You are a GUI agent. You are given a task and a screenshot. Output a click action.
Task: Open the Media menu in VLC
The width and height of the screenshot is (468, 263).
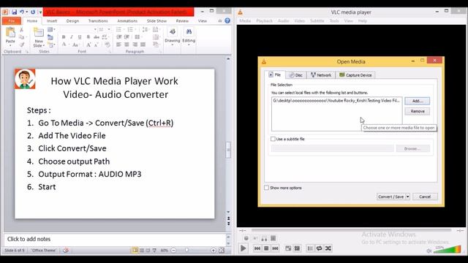pos(245,21)
